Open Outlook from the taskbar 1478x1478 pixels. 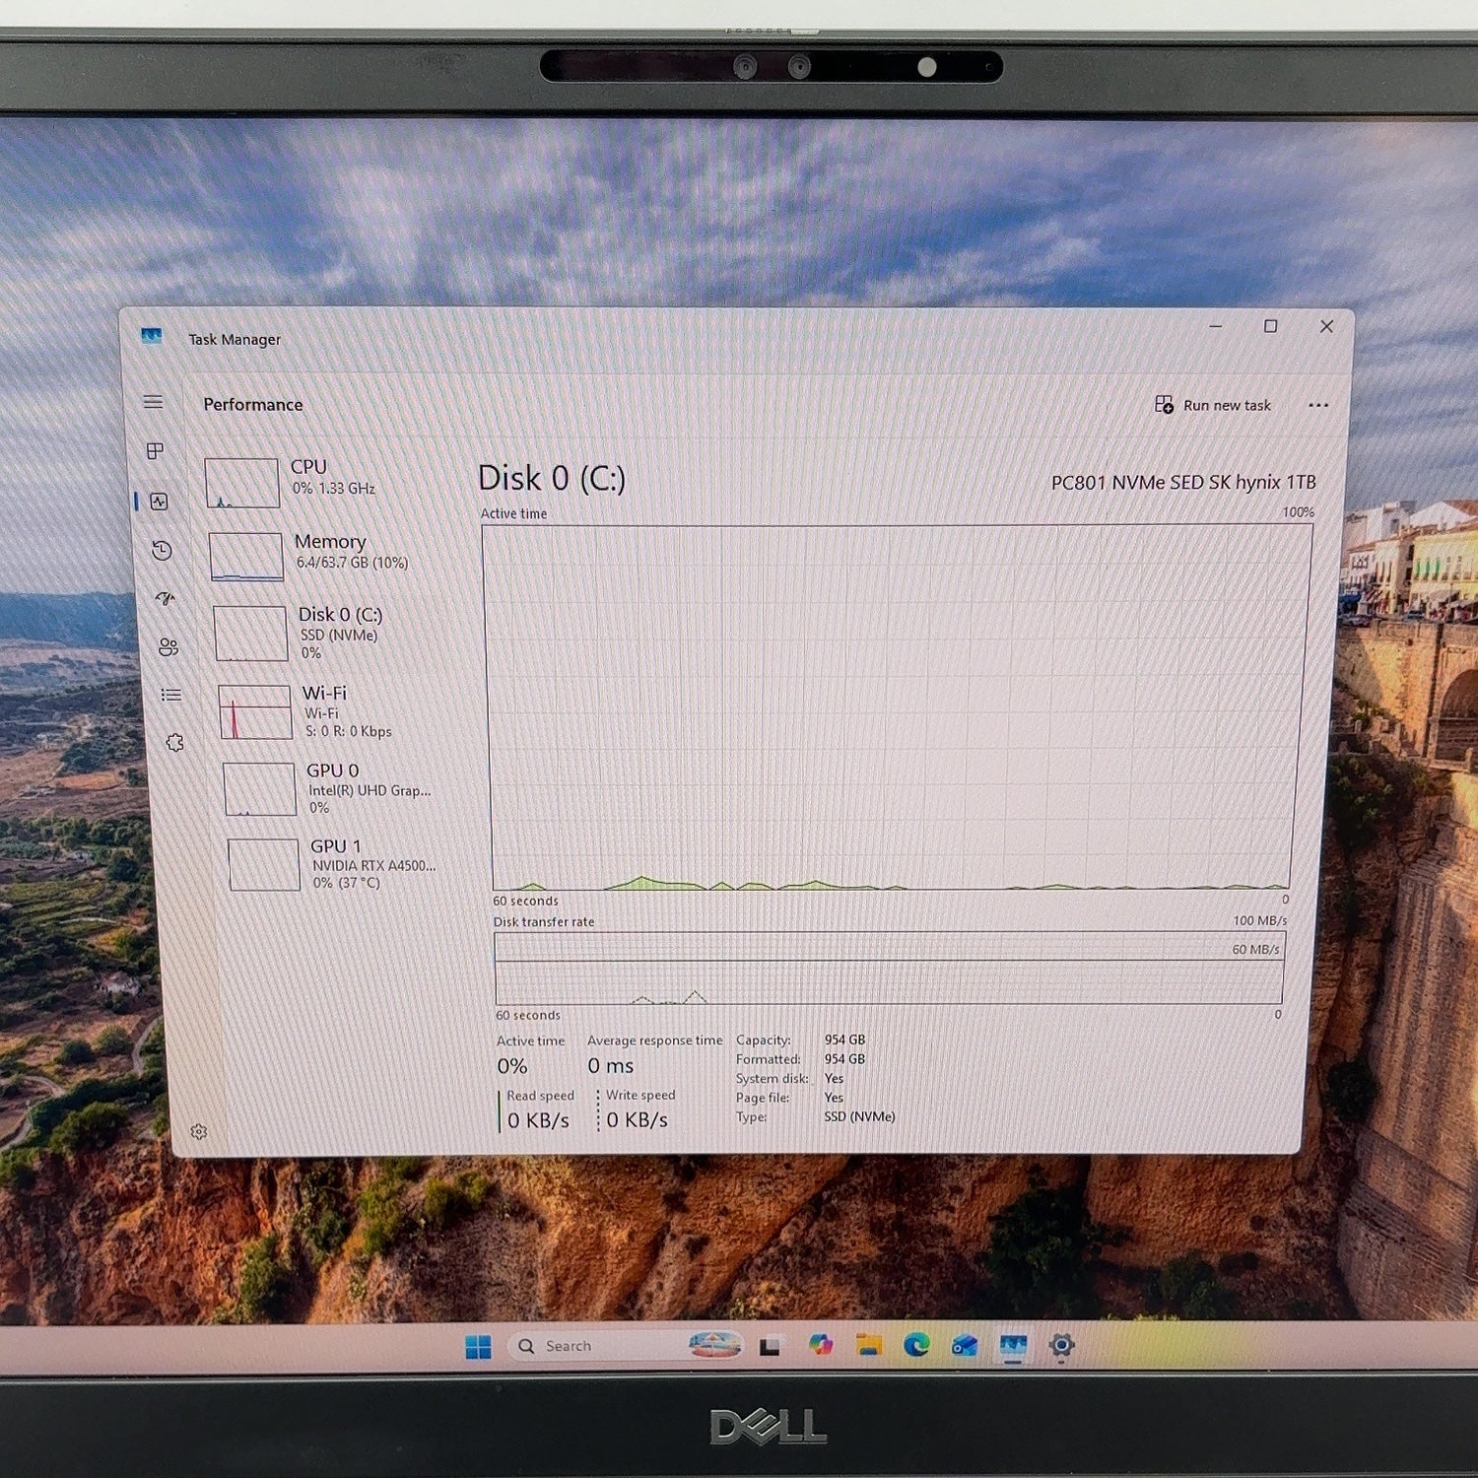click(965, 1346)
